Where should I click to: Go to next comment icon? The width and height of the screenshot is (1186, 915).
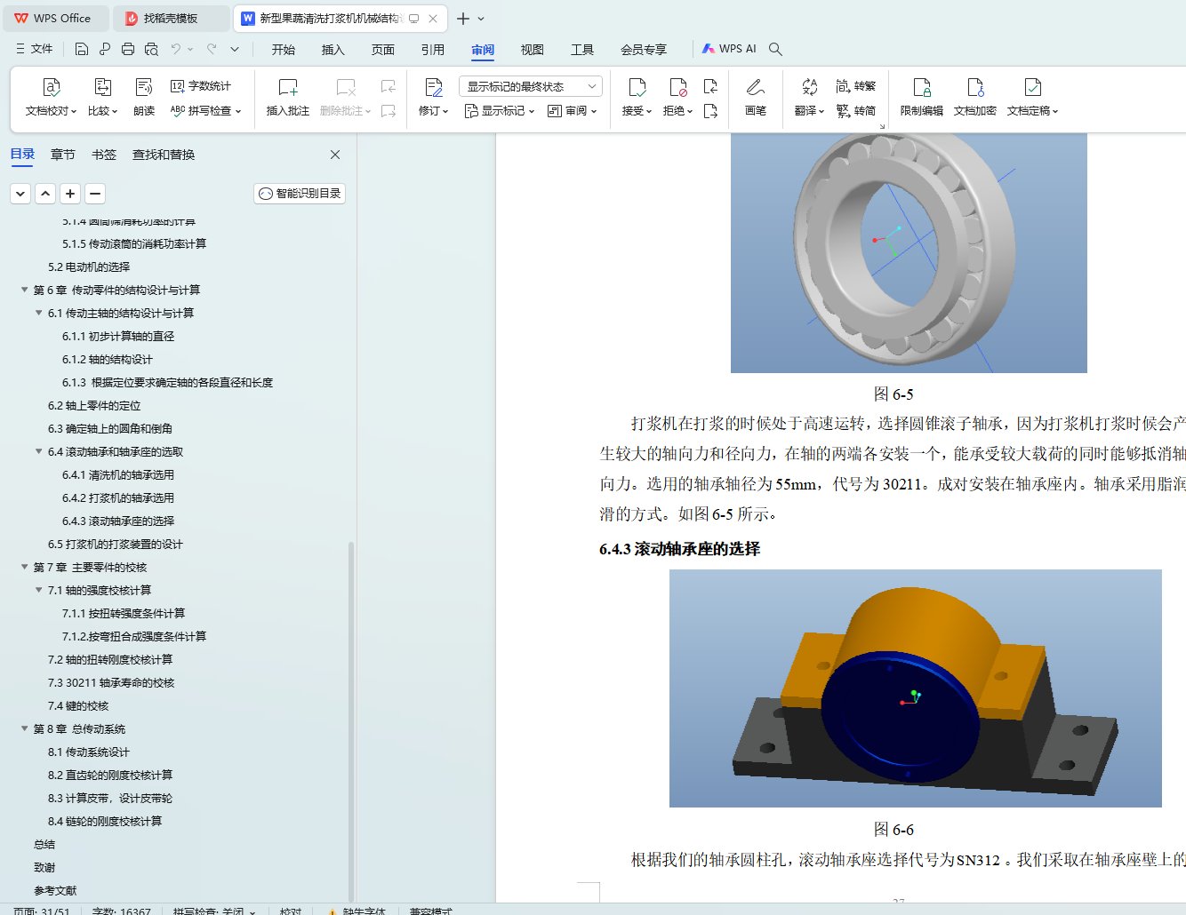click(x=389, y=111)
